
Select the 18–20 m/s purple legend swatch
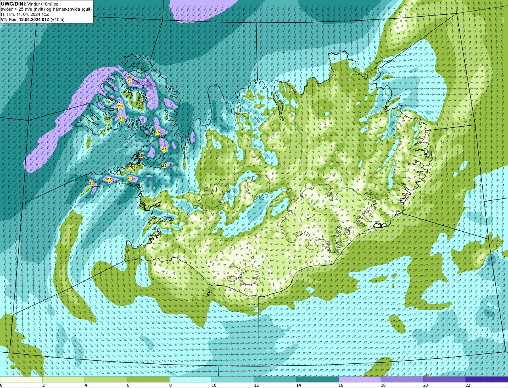click(x=402, y=379)
